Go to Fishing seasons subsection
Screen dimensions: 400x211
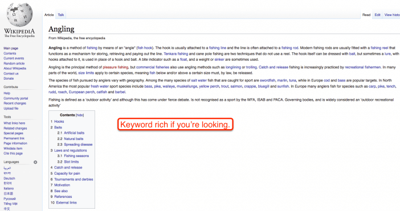[x=76, y=156]
